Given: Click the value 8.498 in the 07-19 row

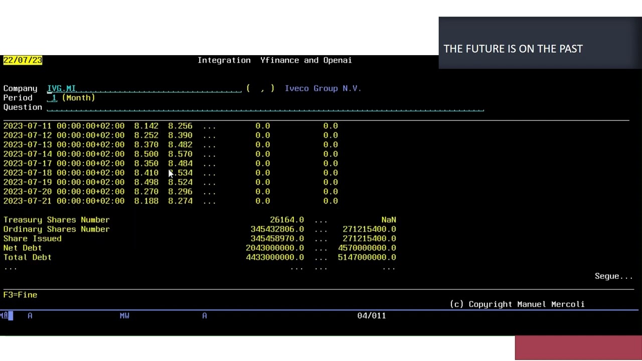Looking at the screenshot, I should pyautogui.click(x=146, y=182).
